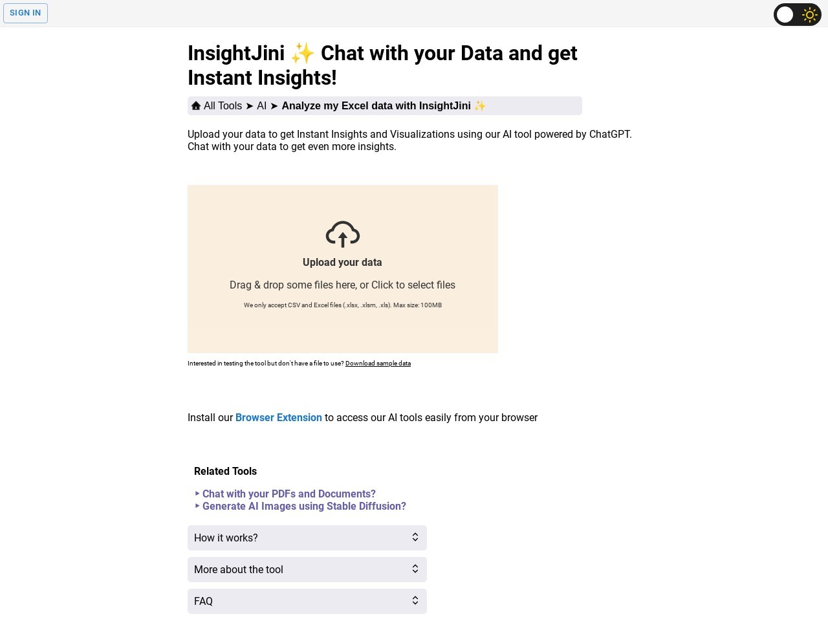Click the white knob of theme toggle
This screenshot has width=828, height=621.
[x=785, y=14]
